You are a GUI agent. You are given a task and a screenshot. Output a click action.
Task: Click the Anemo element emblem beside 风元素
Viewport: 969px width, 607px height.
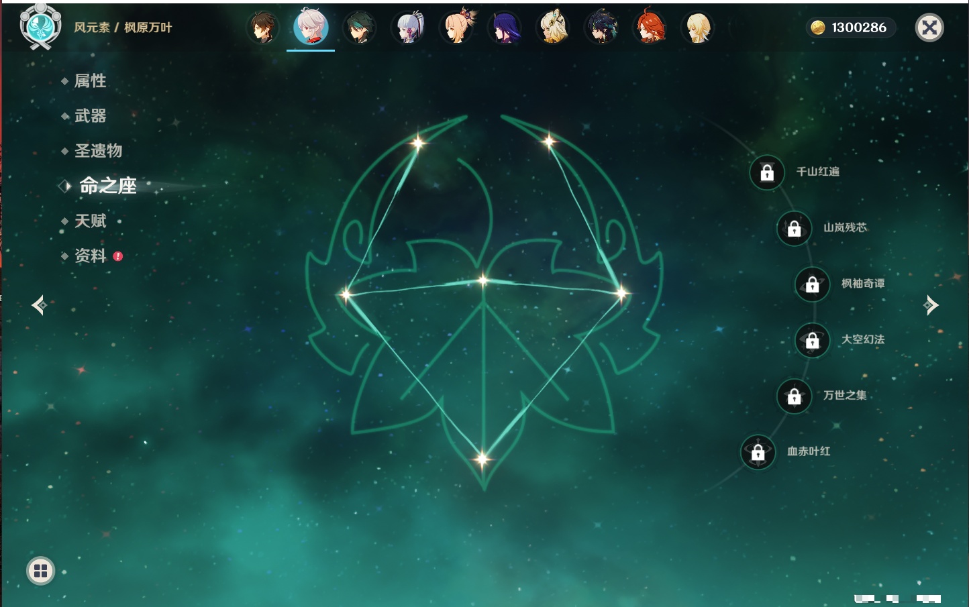click(40, 27)
